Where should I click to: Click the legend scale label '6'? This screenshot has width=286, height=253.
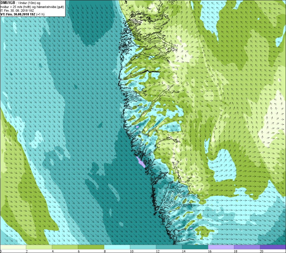click(79, 251)
